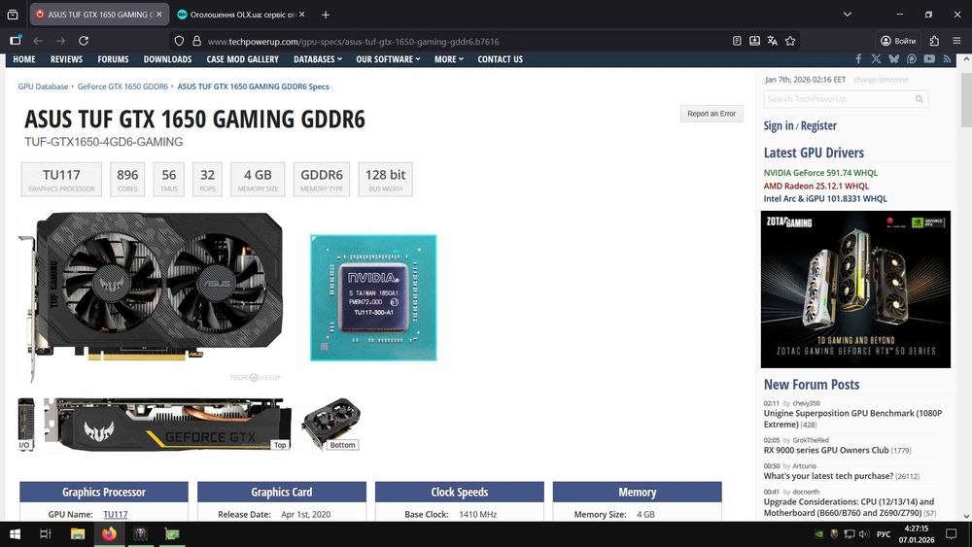The width and height of the screenshot is (972, 547).
Task: Open the Top view thumbnail
Action: [167, 425]
